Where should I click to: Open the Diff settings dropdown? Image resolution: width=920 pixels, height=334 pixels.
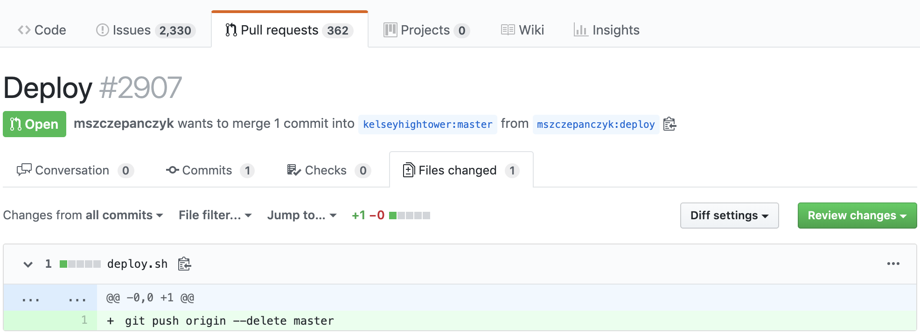pyautogui.click(x=729, y=216)
